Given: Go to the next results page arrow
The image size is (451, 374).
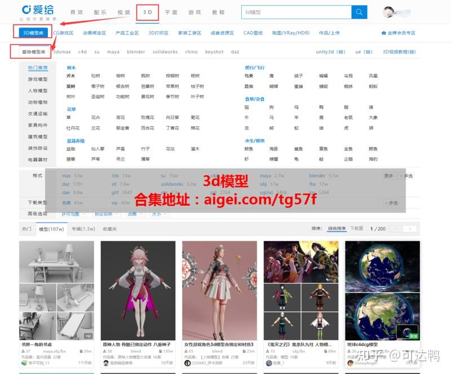Looking at the screenshot, I should click(410, 229).
